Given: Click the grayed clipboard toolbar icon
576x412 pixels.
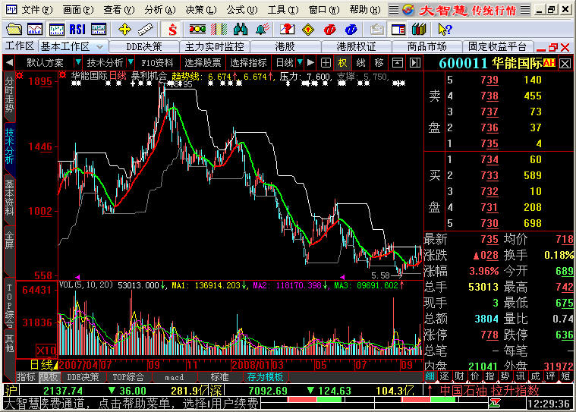Looking at the screenshot, I should [376, 29].
